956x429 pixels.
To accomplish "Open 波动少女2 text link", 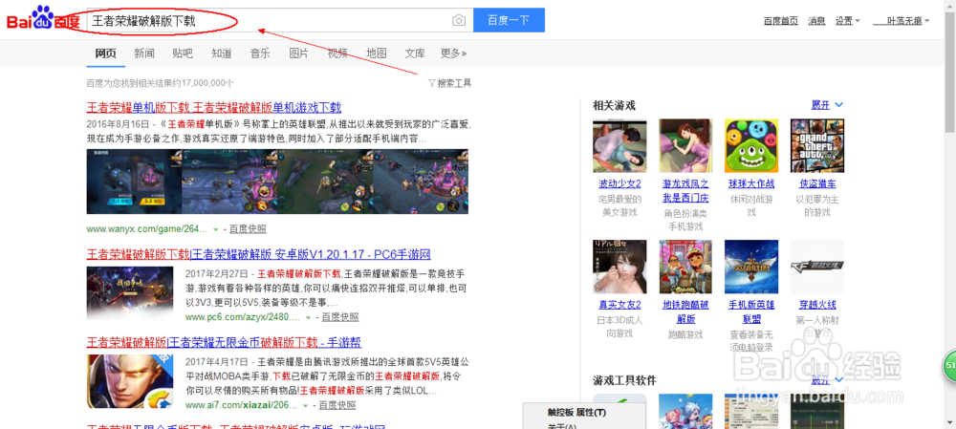I will point(619,183).
